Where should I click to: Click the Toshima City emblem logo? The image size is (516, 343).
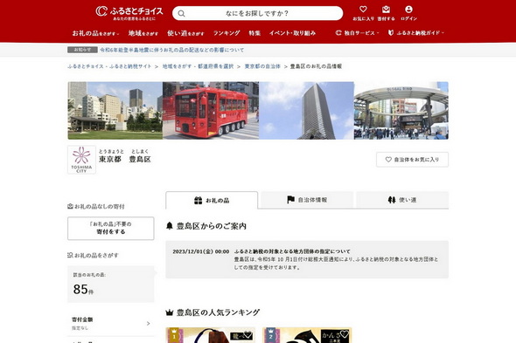pyautogui.click(x=81, y=160)
